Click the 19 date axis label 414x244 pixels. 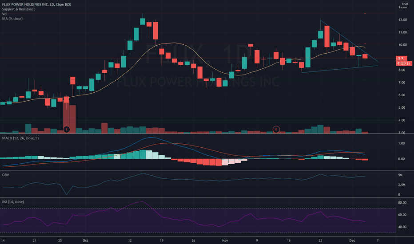(x=162, y=240)
